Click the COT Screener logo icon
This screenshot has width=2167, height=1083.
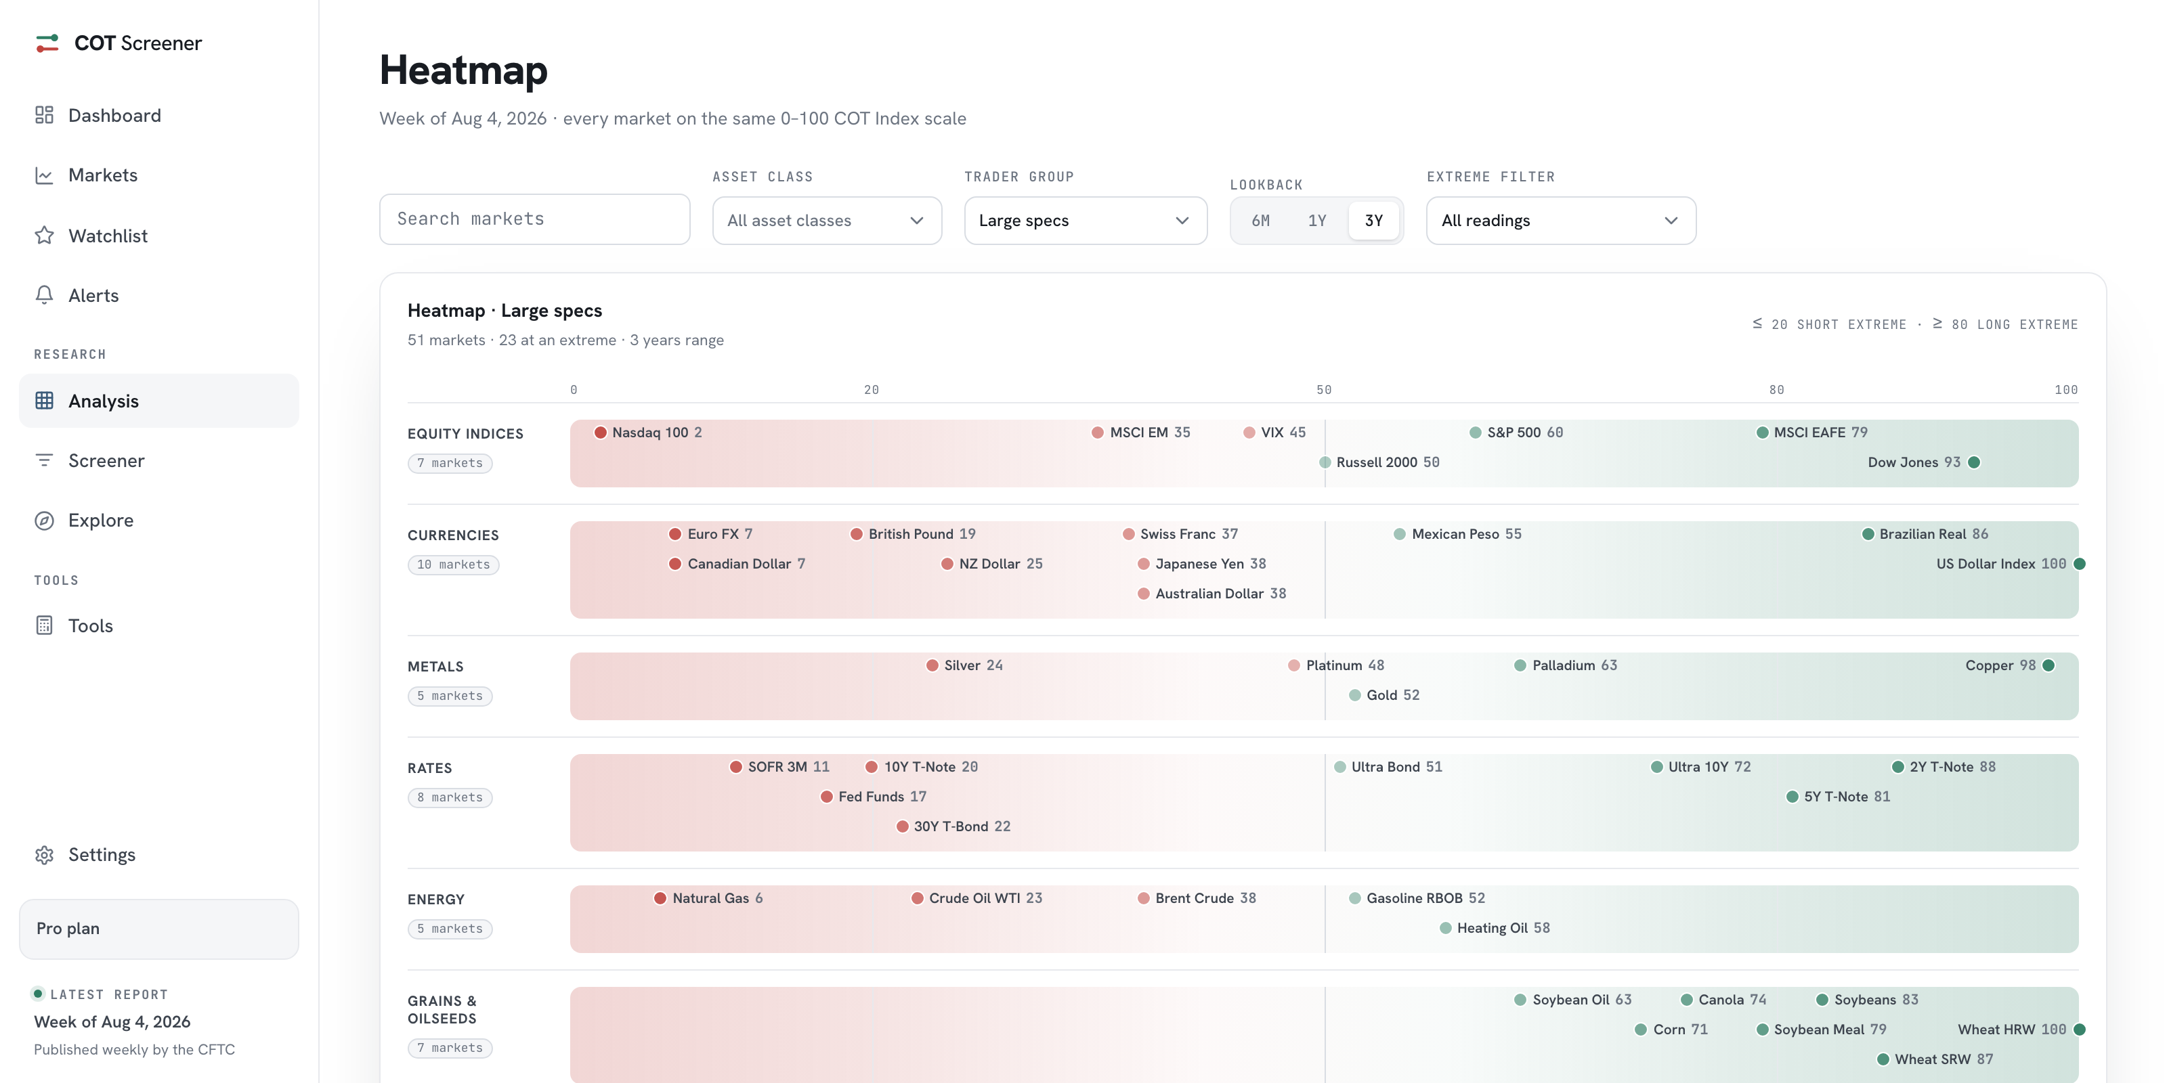click(47, 43)
